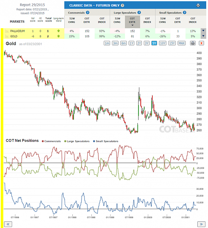Click Gold Large Speculators -12% cell
208x228 pixels.
[x=117, y=36]
